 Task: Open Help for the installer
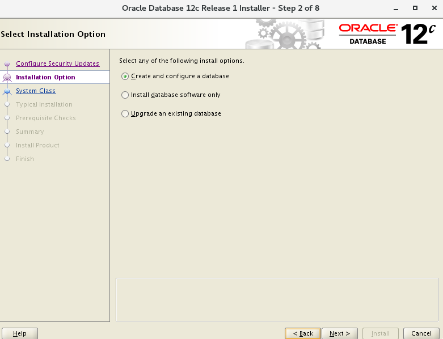tap(20, 333)
